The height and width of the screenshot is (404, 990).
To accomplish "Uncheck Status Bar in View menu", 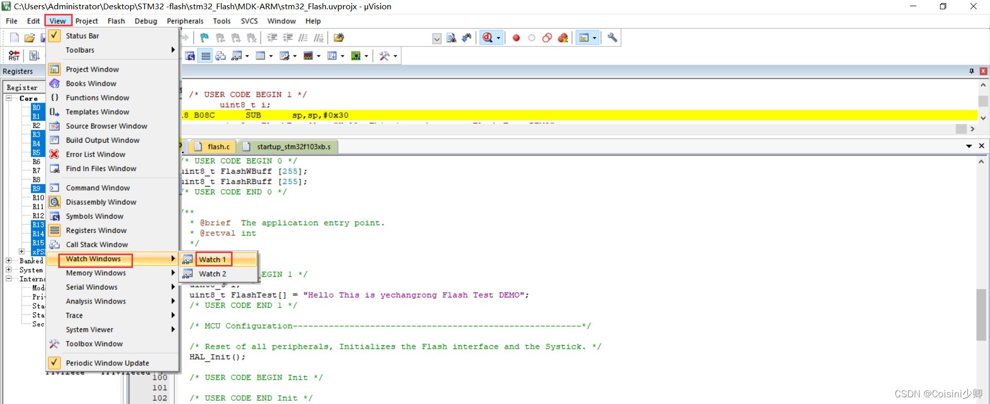I will tap(112, 36).
